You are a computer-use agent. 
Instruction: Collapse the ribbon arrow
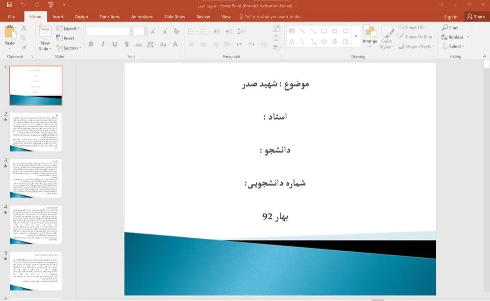(485, 56)
